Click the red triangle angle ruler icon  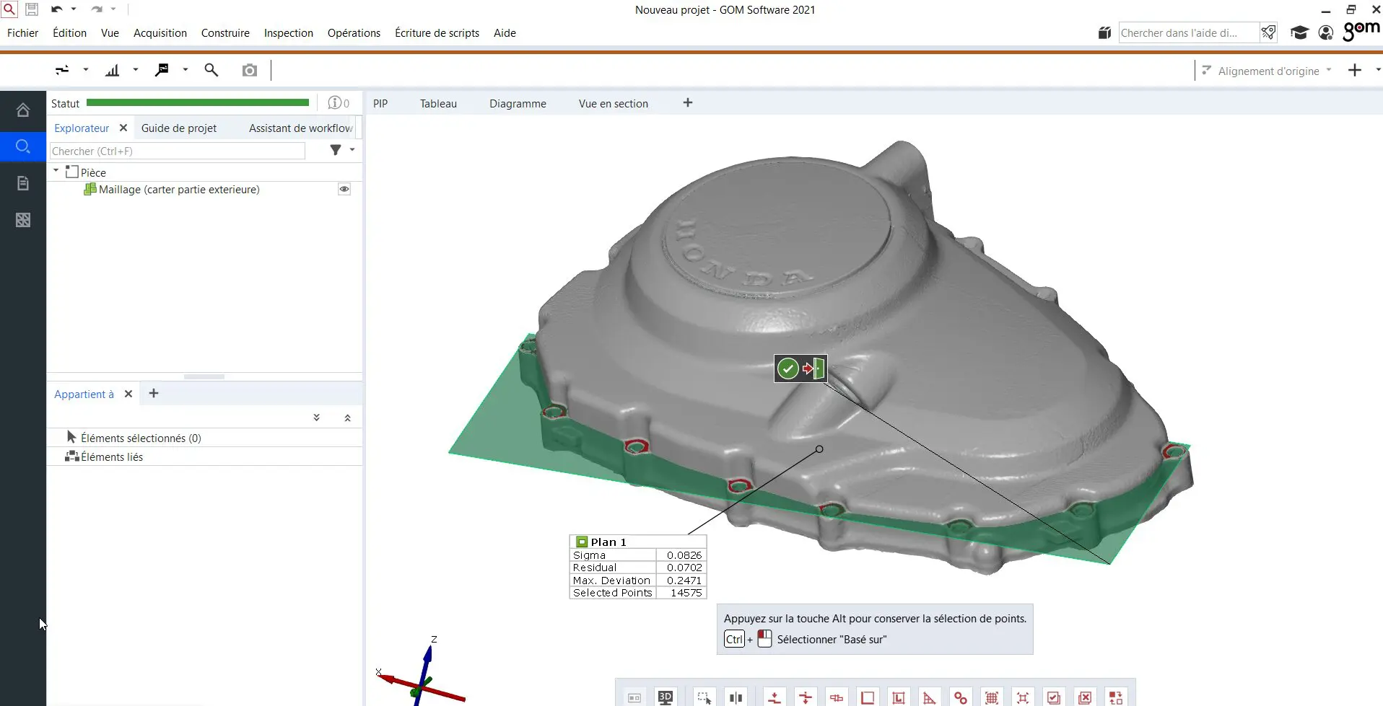930,697
